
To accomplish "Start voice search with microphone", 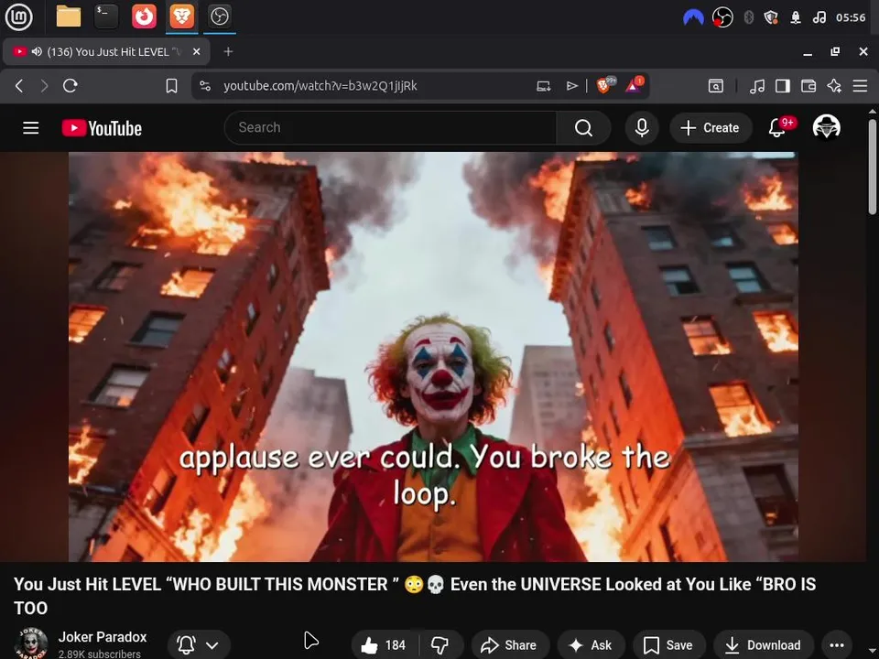I will [642, 128].
